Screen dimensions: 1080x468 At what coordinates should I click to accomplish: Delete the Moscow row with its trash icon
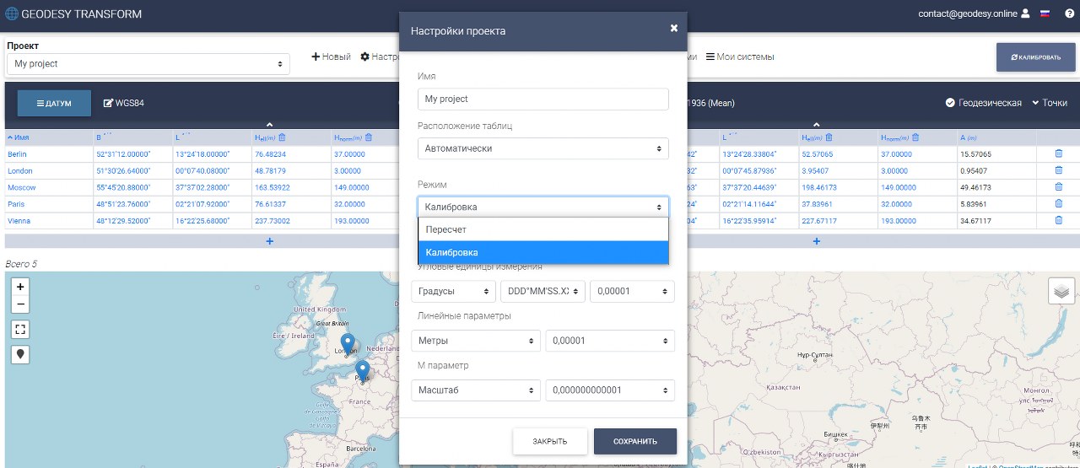tap(1059, 187)
